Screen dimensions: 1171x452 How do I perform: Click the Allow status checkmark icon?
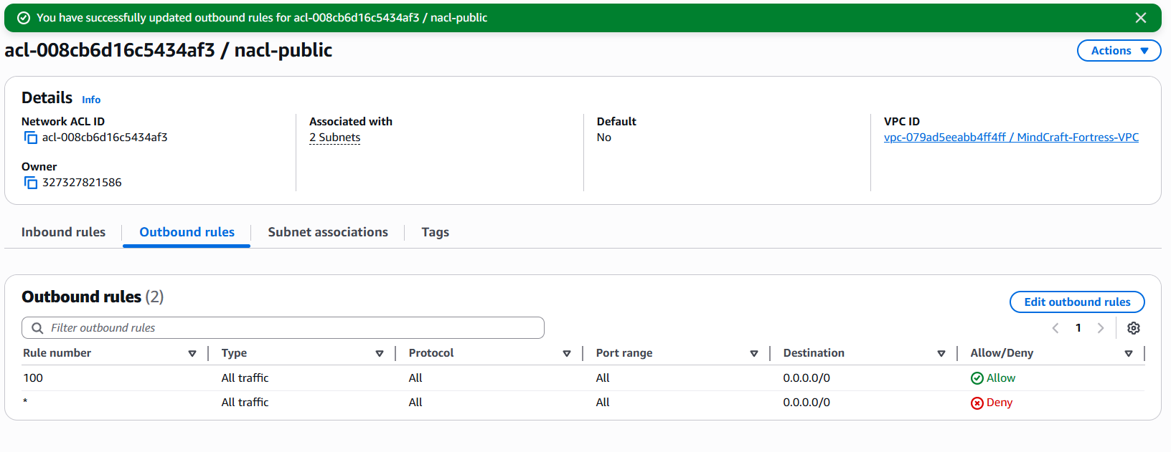[x=977, y=378]
